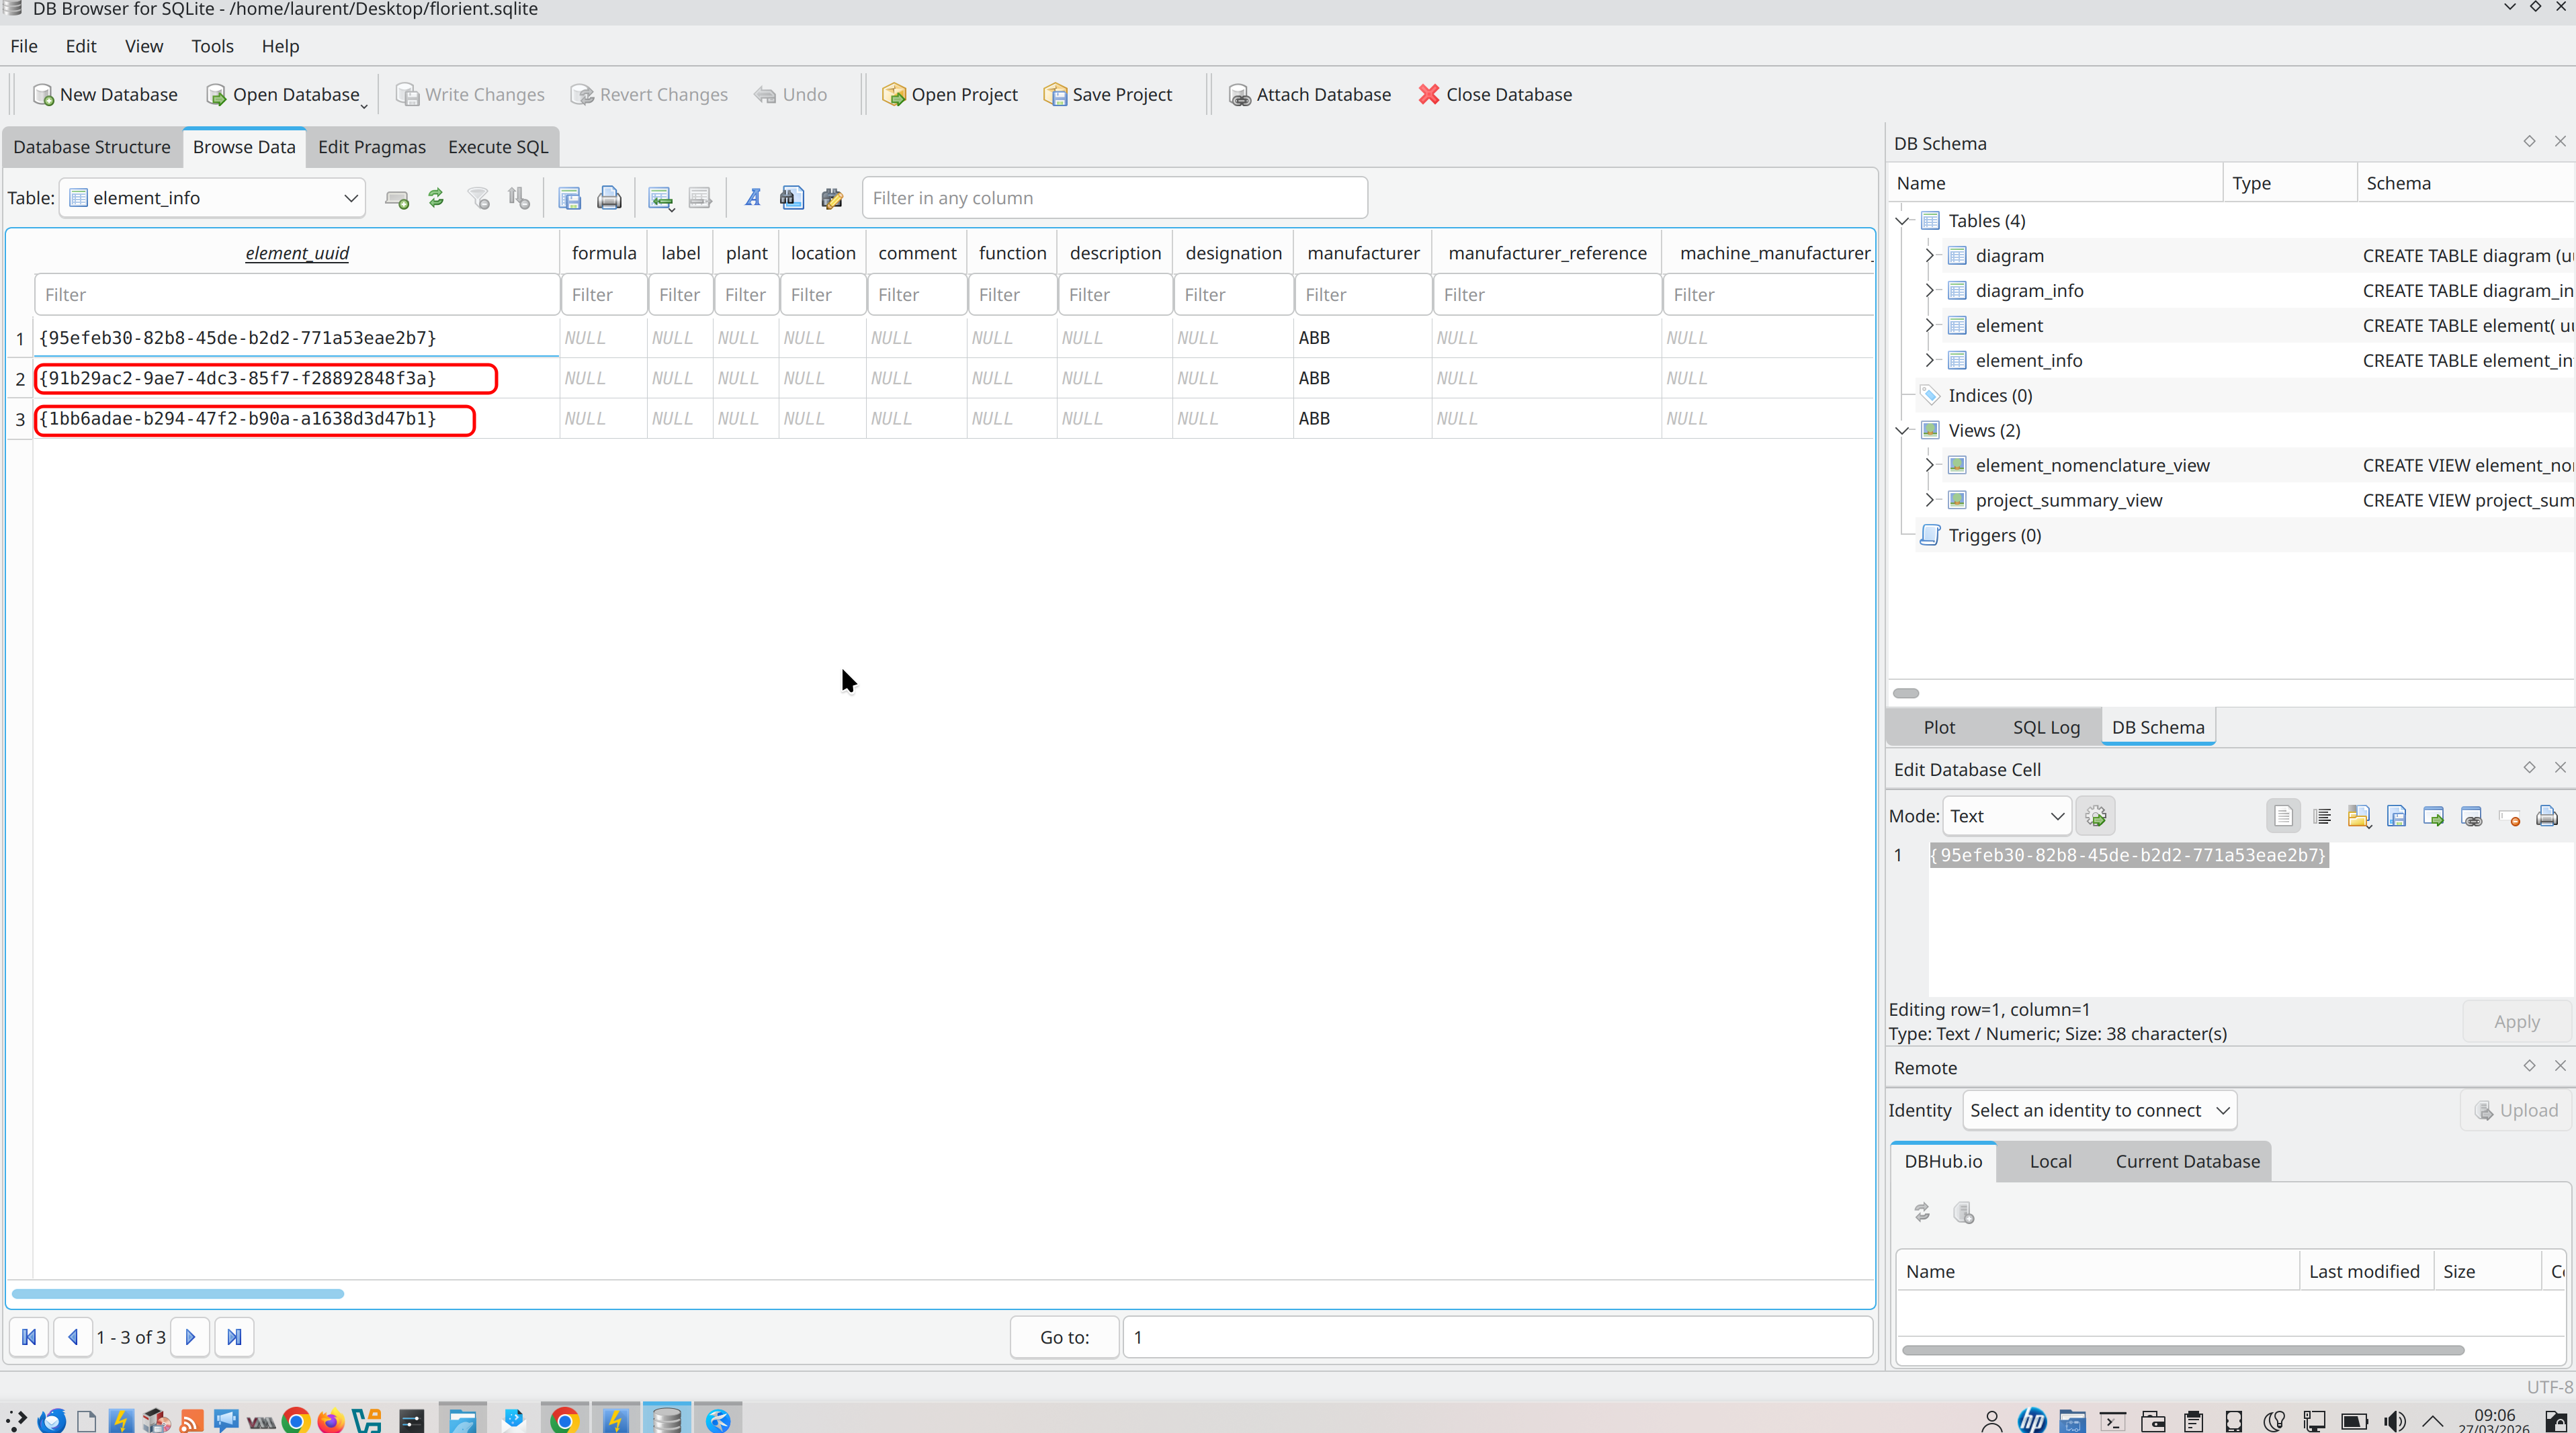
Task: Expand the element_info table in DB Schema
Action: tap(1930, 360)
